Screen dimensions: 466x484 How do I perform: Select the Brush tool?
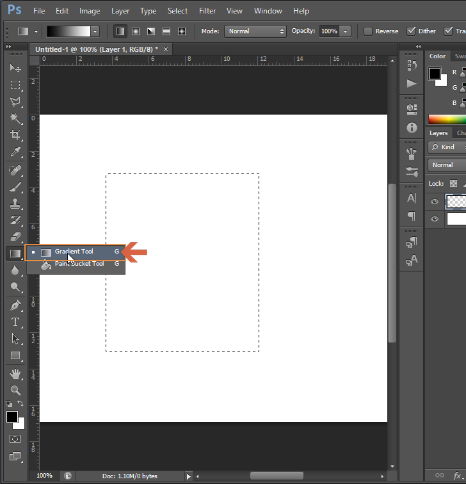coord(15,187)
